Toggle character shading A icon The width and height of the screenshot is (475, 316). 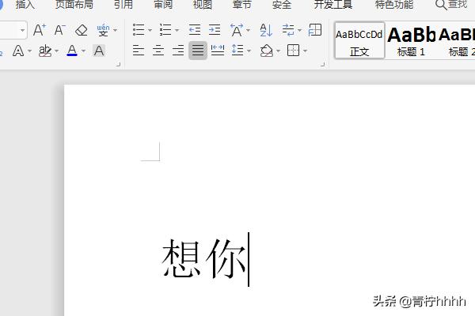pos(99,51)
